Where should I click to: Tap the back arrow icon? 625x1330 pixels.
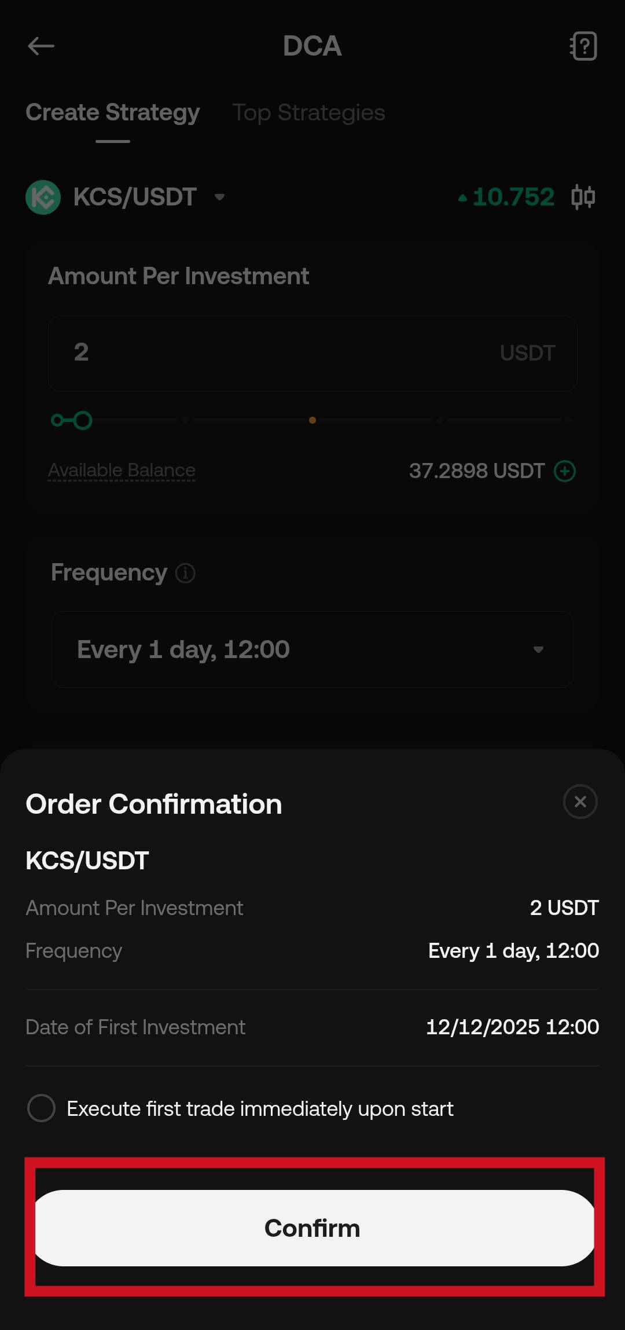pos(41,46)
